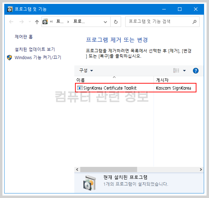Change view using the view icon

click(176, 70)
